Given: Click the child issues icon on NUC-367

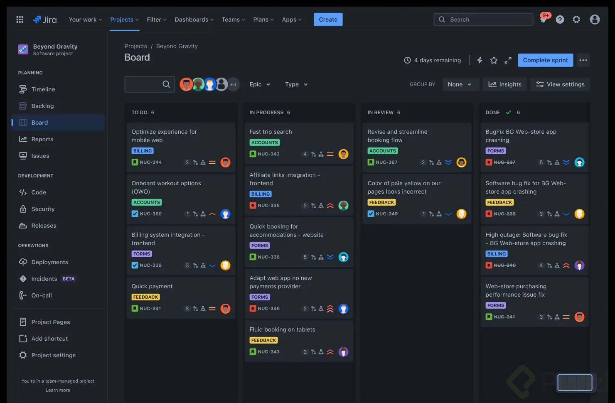Looking at the screenshot, I should coord(439,162).
